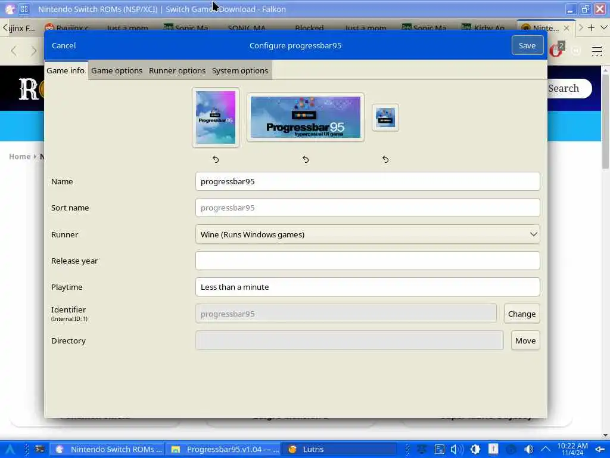Open the Falkon hamburger main menu
This screenshot has width=610, height=458.
tap(597, 51)
